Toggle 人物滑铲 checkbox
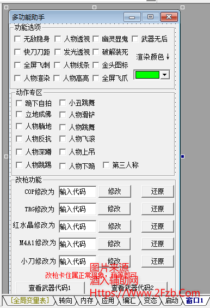Image resolution: width=210 pixels, height=308 pixels. pyautogui.click(x=63, y=115)
